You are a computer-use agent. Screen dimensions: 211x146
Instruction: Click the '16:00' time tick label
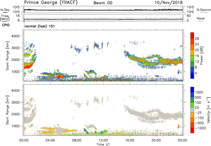130,140
